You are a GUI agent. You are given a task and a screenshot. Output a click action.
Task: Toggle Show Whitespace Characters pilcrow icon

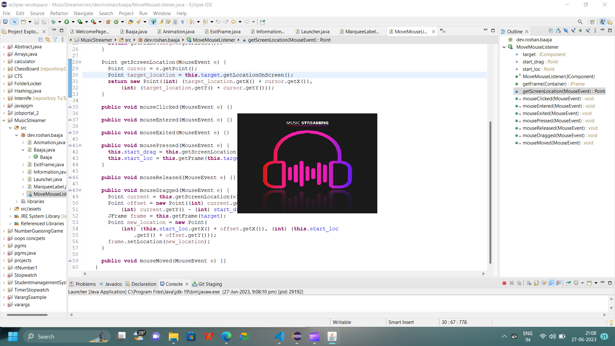pyautogui.click(x=183, y=22)
